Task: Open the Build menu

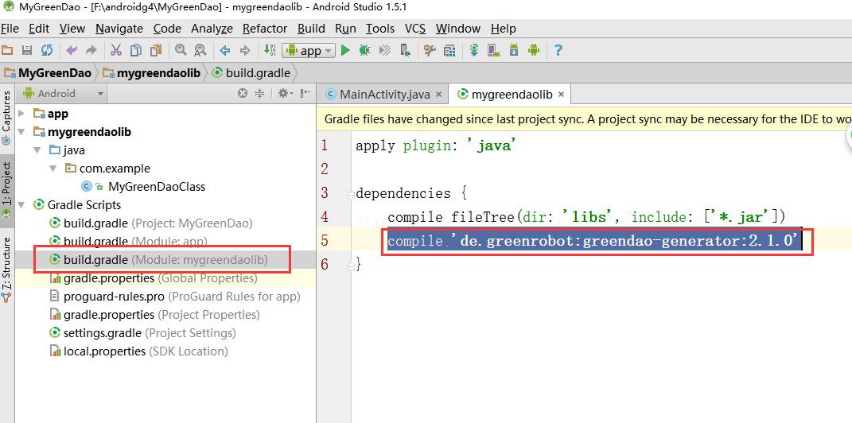Action: 311,29
